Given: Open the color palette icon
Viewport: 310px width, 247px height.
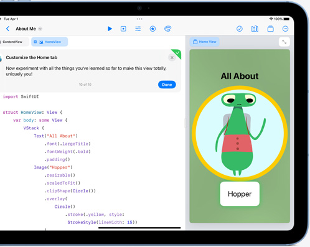Looking at the screenshot, I should pyautogui.click(x=167, y=29).
